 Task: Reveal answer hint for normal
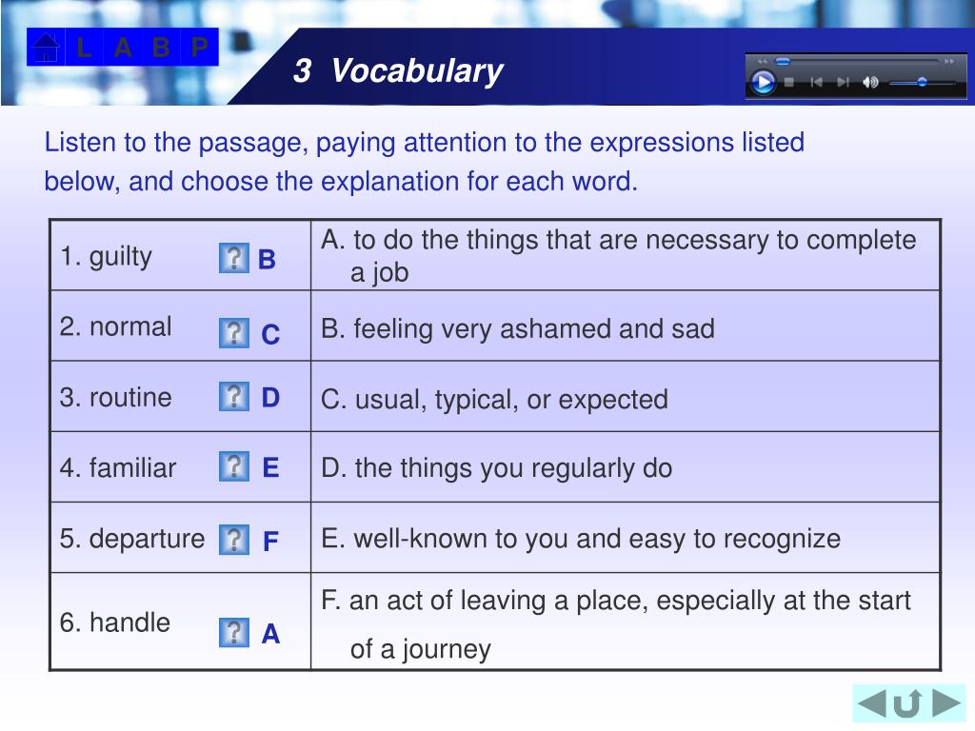point(234,333)
